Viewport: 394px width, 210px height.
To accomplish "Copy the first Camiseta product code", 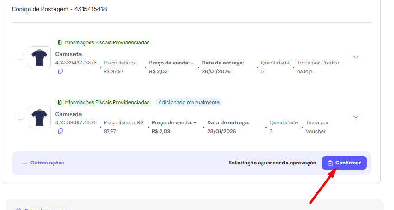I will [x=60, y=71].
